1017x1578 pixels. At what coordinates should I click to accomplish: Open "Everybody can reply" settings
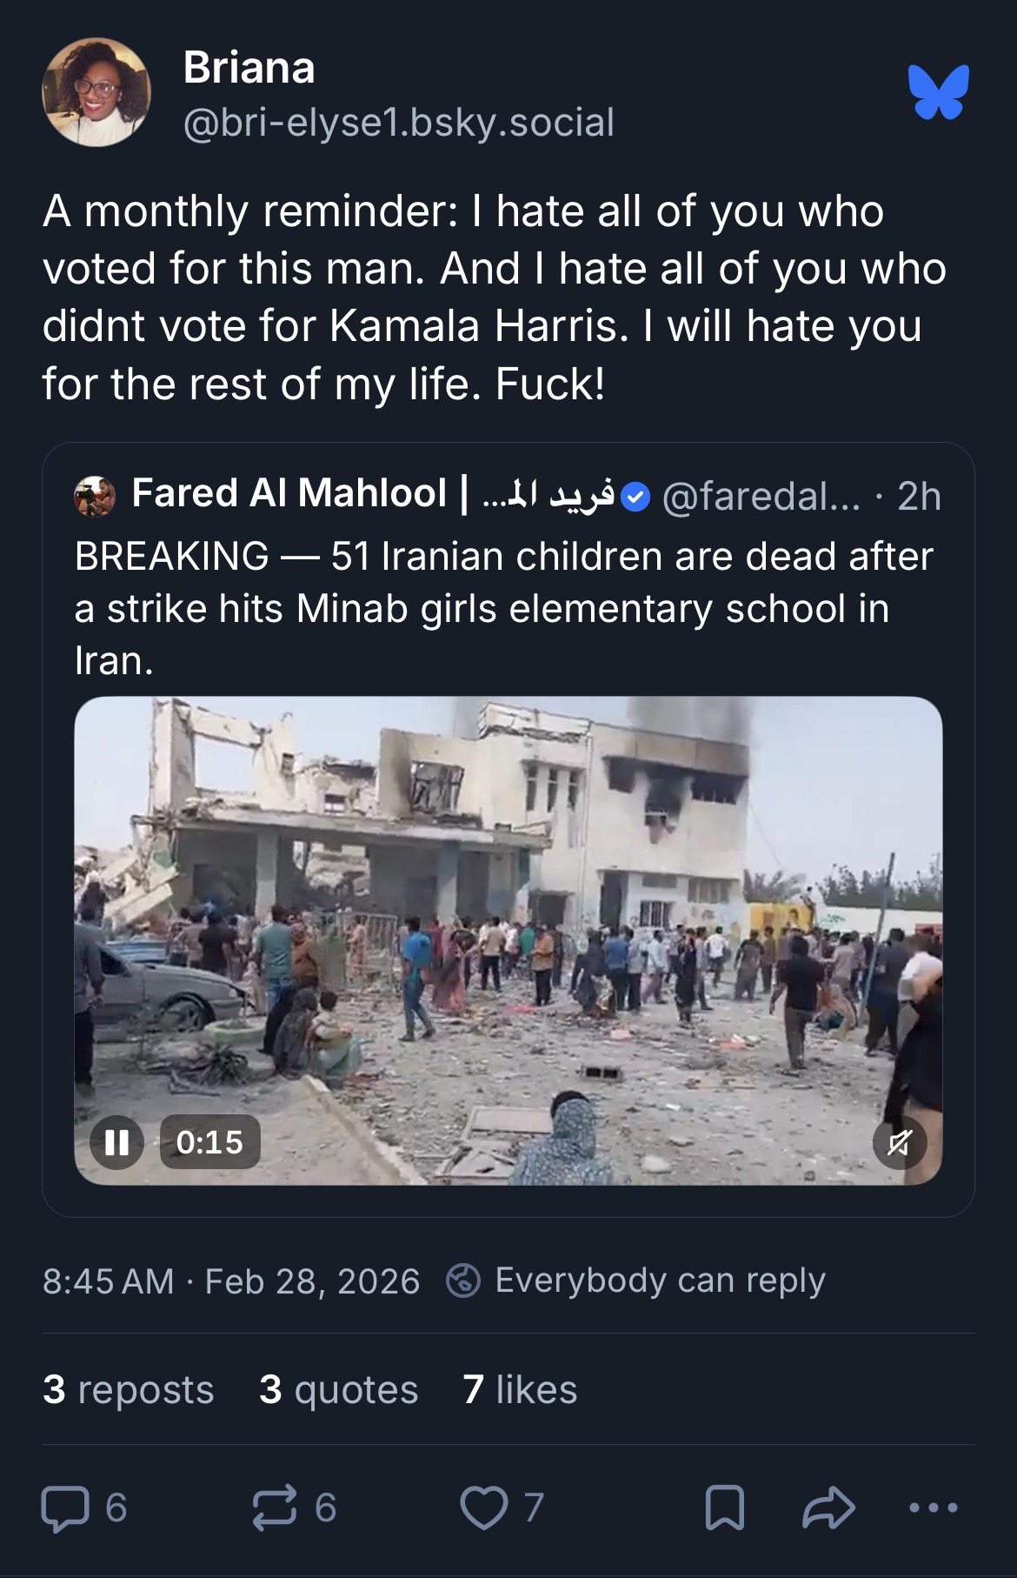coord(635,1280)
